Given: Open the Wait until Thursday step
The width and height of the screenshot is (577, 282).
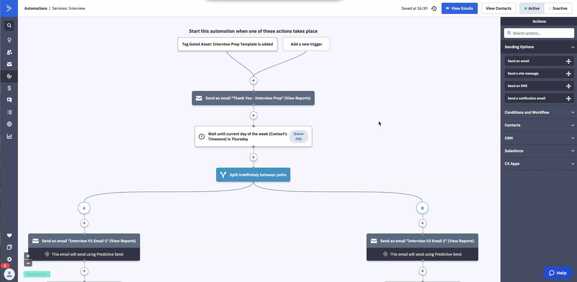Looking at the screenshot, I should 253,136.
